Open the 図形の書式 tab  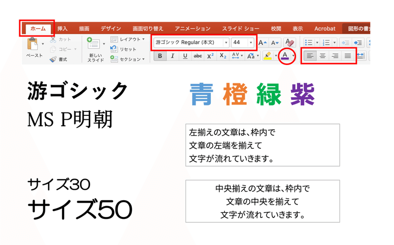pyautogui.click(x=357, y=29)
